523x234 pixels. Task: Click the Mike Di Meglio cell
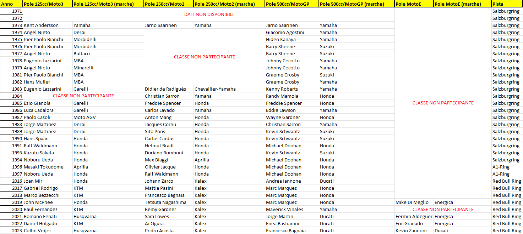click(414, 202)
